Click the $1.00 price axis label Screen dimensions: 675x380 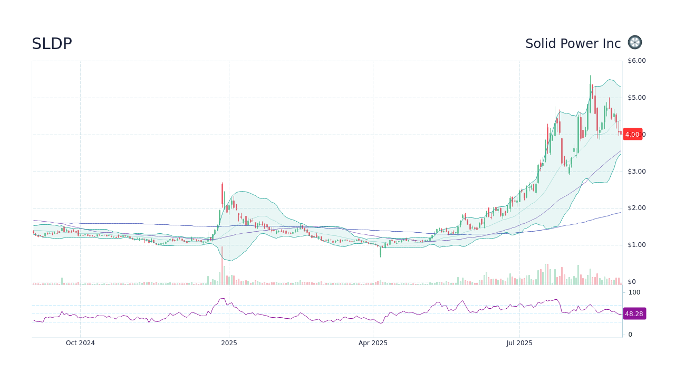click(x=637, y=245)
